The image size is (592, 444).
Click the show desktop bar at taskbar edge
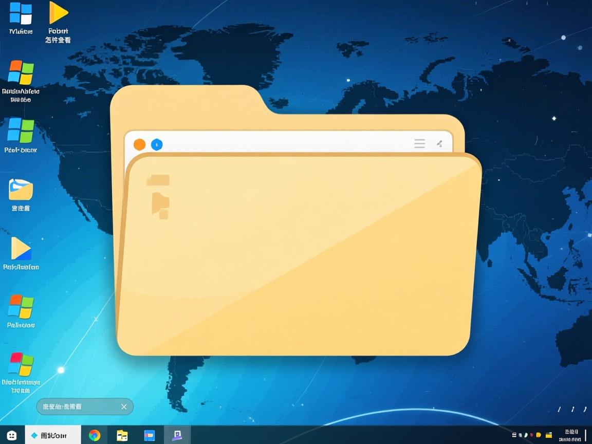pos(586,435)
